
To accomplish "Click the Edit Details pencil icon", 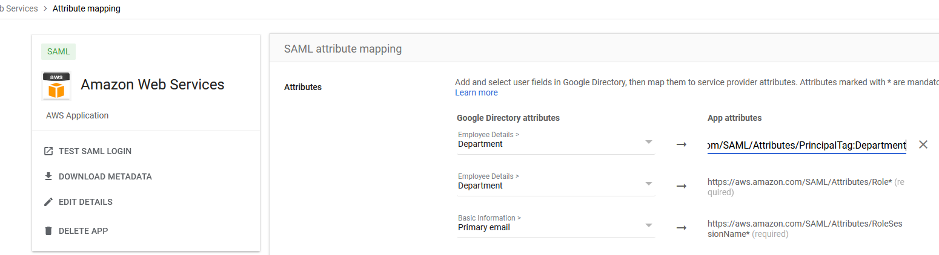I will pyautogui.click(x=48, y=202).
